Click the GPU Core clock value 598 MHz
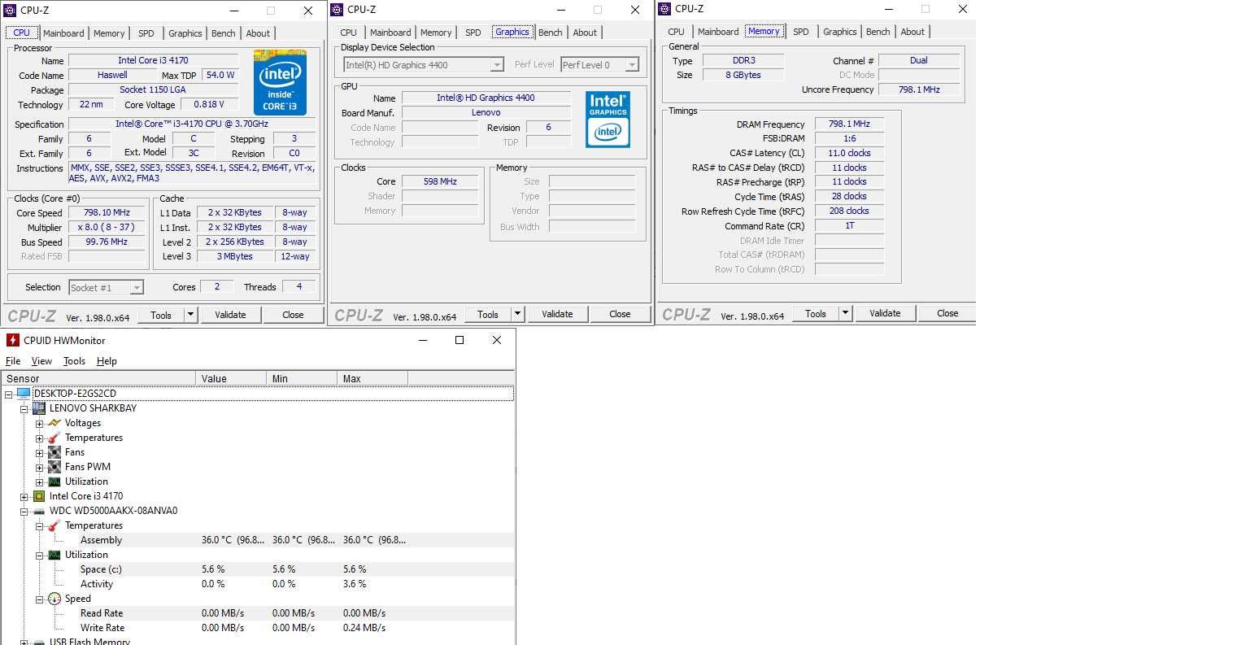Viewport: 1237px width, 645px height. pos(440,181)
